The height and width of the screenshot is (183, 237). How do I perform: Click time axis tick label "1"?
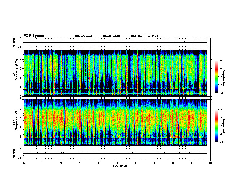point(42,163)
